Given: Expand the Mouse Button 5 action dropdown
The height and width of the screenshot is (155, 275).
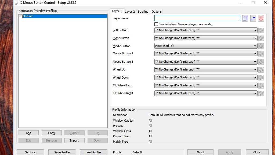Looking at the screenshot, I should click(x=206, y=62).
